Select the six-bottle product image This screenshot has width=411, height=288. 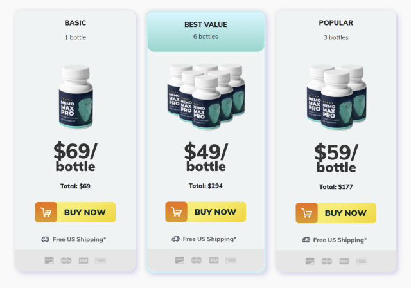[x=206, y=96]
